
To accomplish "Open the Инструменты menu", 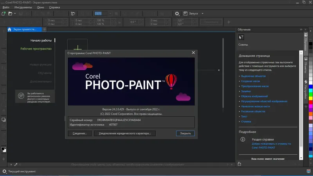I will [23, 7].
